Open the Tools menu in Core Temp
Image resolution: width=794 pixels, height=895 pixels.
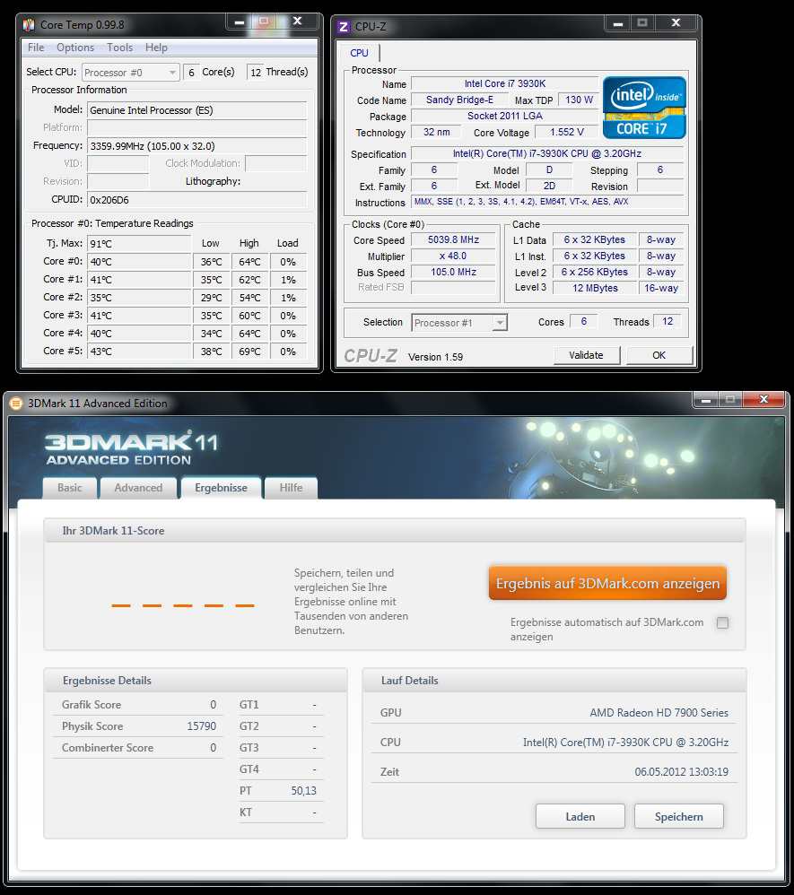coord(119,48)
